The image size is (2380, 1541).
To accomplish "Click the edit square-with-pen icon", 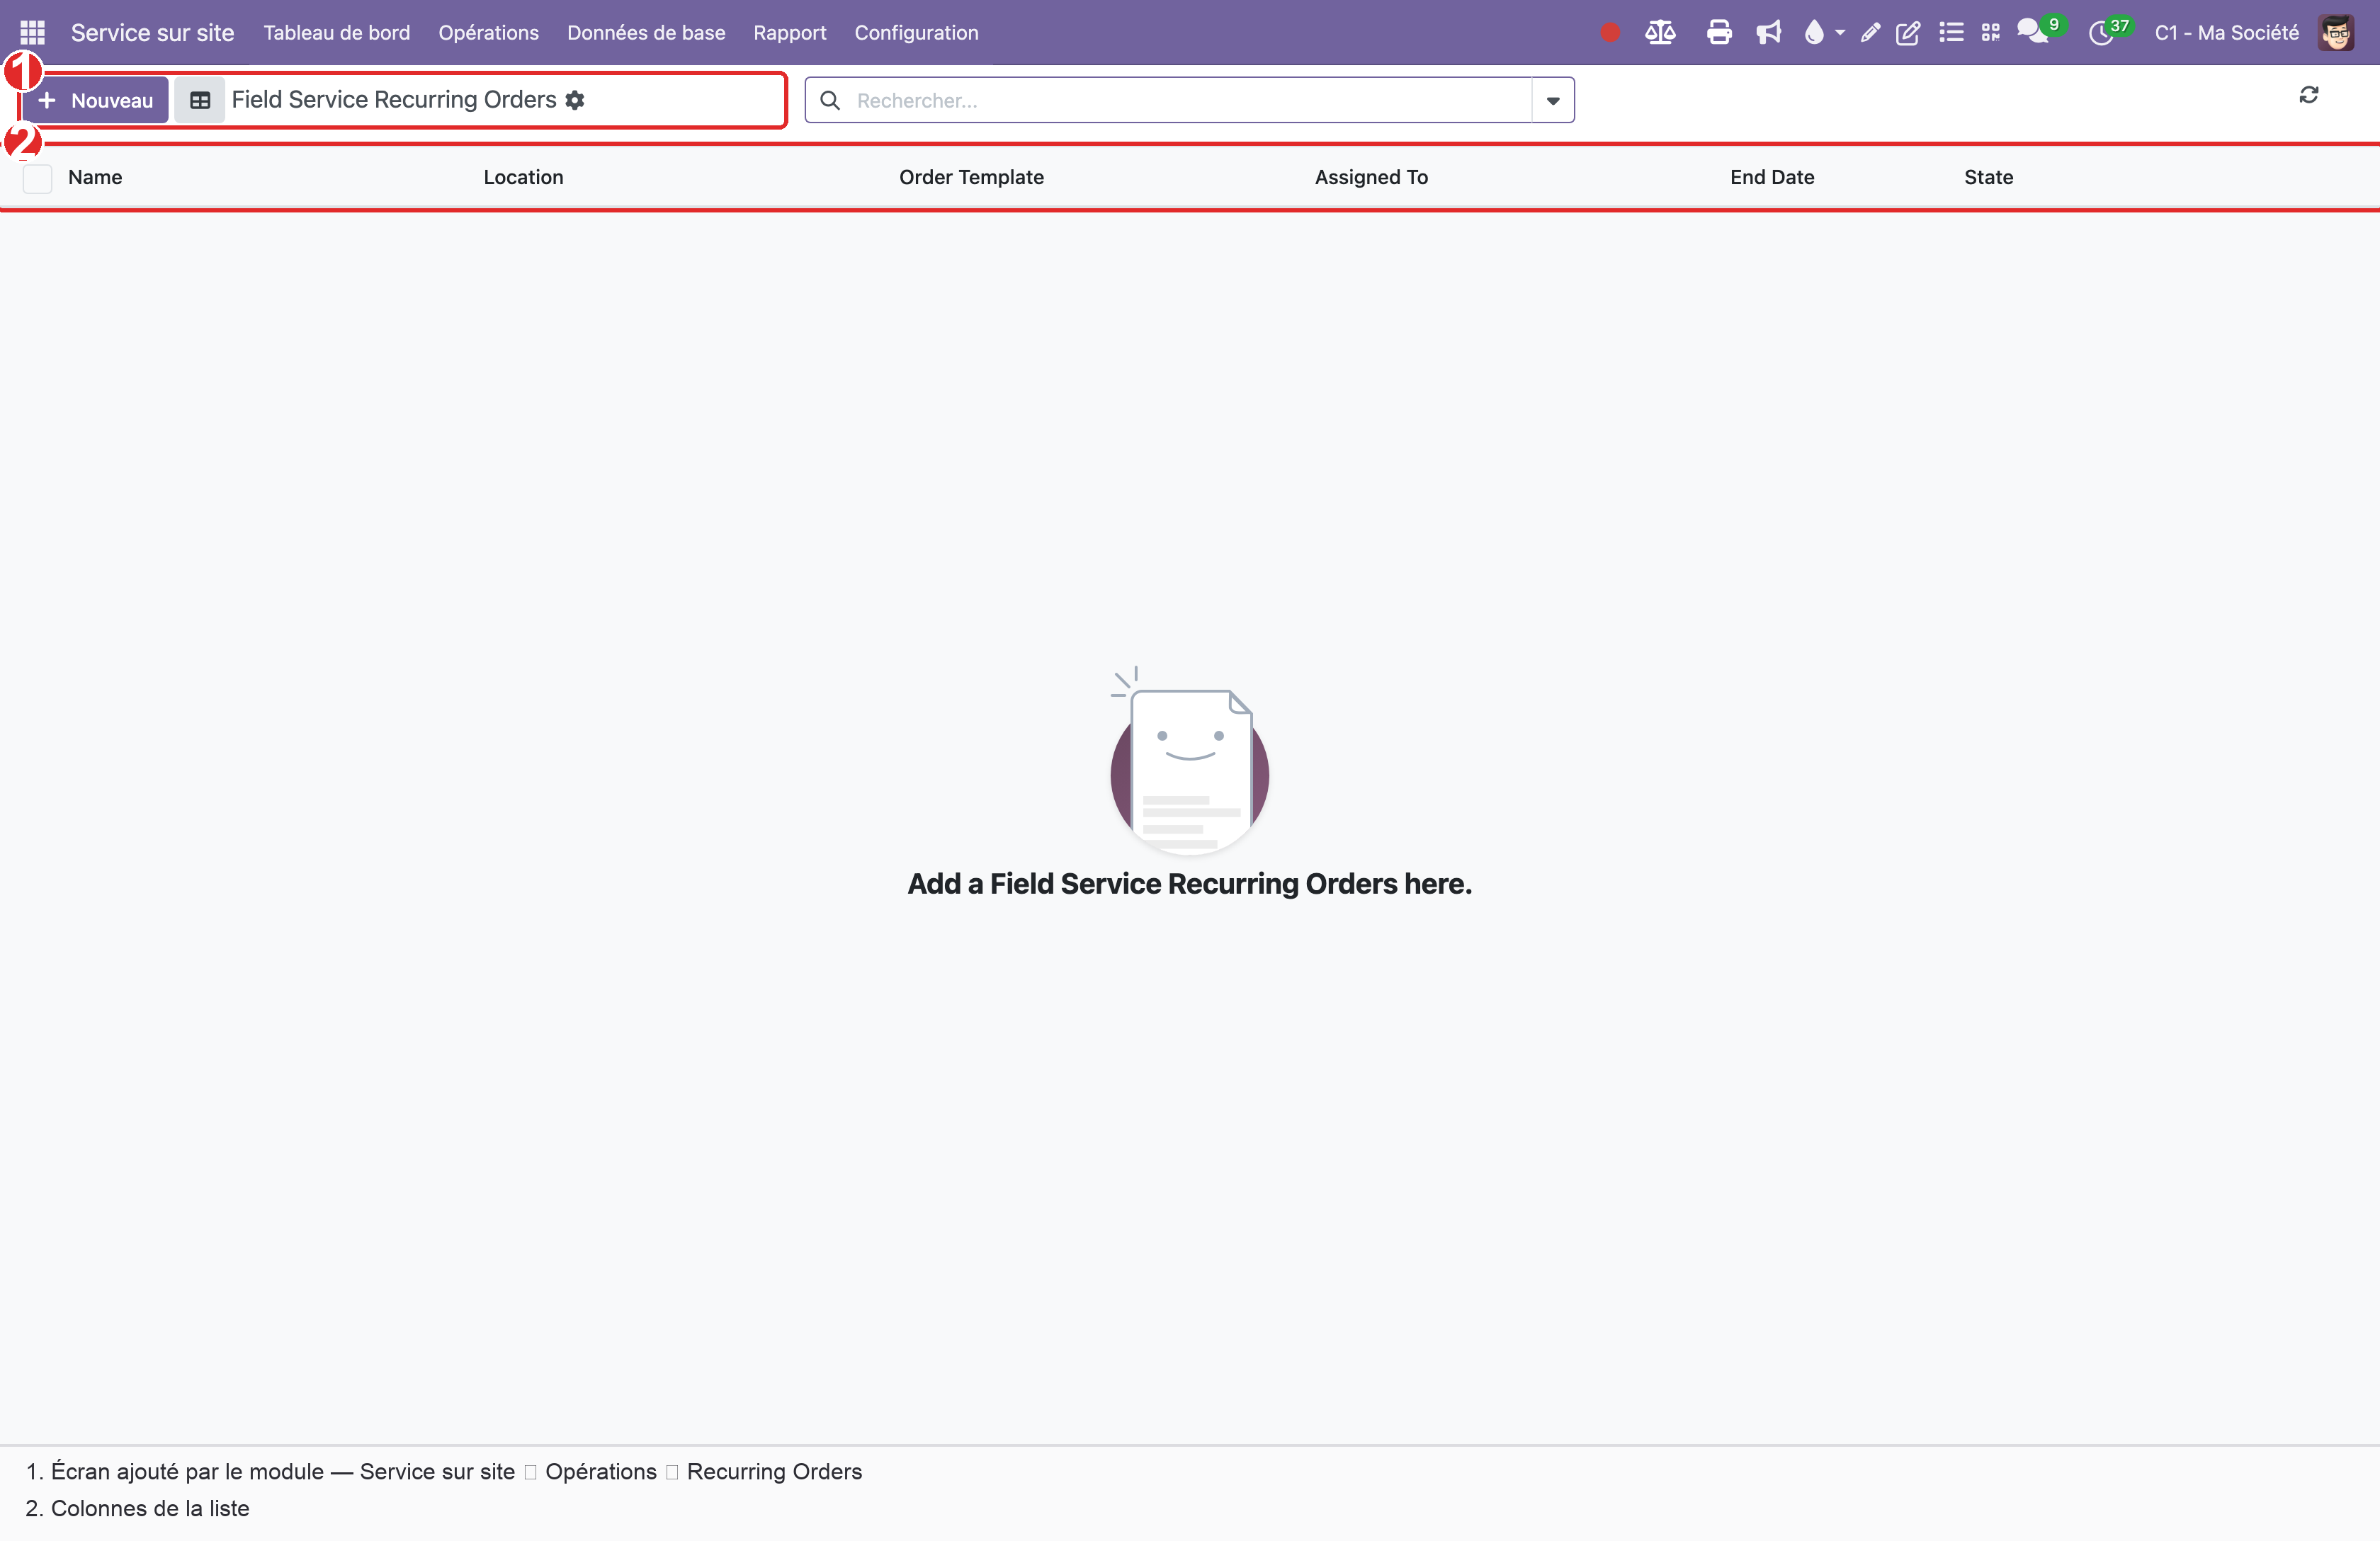I will point(1908,33).
